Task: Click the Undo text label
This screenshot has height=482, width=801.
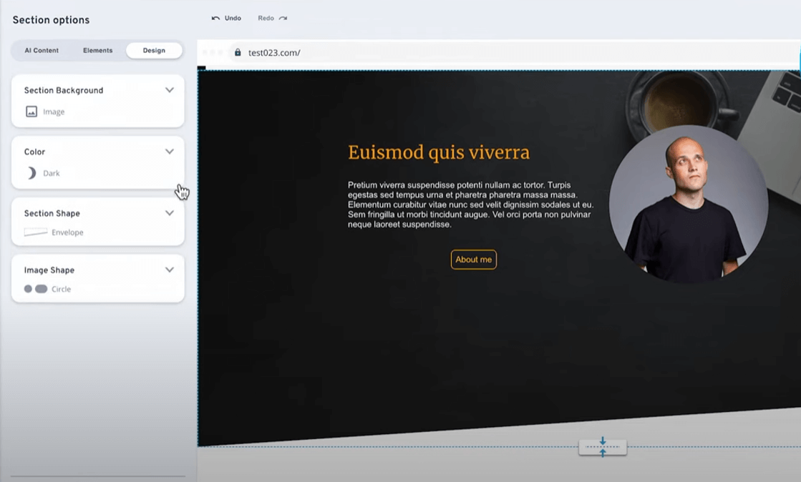Action: pyautogui.click(x=233, y=18)
